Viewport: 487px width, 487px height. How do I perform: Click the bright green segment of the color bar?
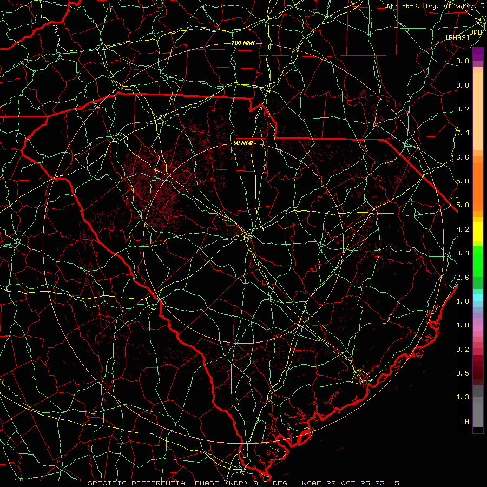tap(478, 261)
